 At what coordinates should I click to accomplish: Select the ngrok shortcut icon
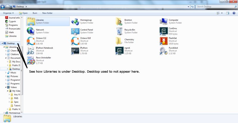click(x=120, y=51)
